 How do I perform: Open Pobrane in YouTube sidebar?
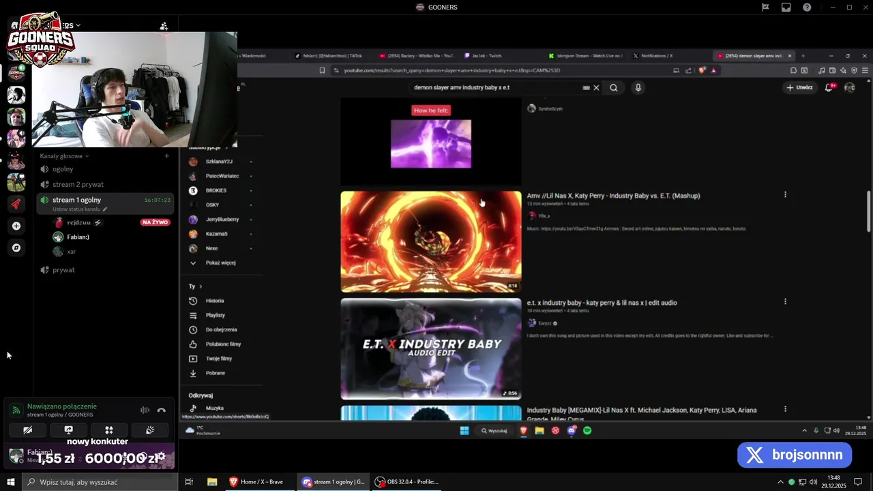215,373
